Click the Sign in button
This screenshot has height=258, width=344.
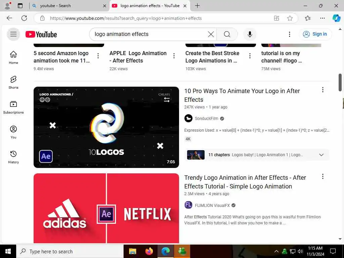[x=315, y=34]
